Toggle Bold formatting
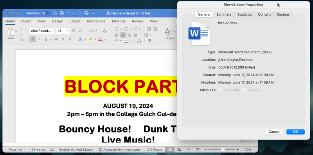 [x=32, y=39]
